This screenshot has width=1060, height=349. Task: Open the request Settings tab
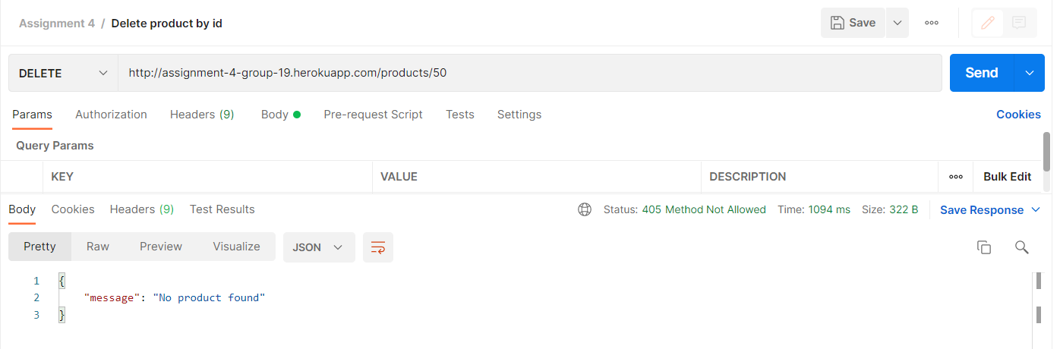(519, 115)
